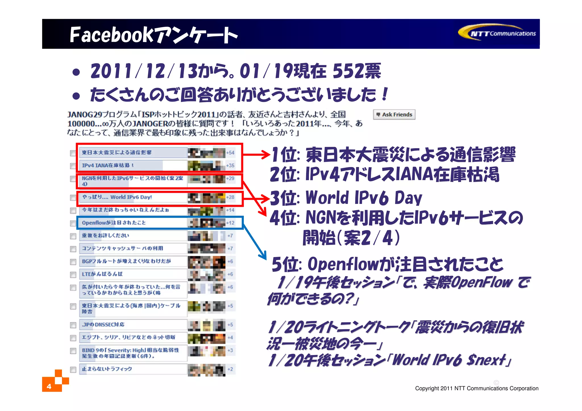Check the box for コンテンツキャッシュサーバの利用

tap(73, 249)
